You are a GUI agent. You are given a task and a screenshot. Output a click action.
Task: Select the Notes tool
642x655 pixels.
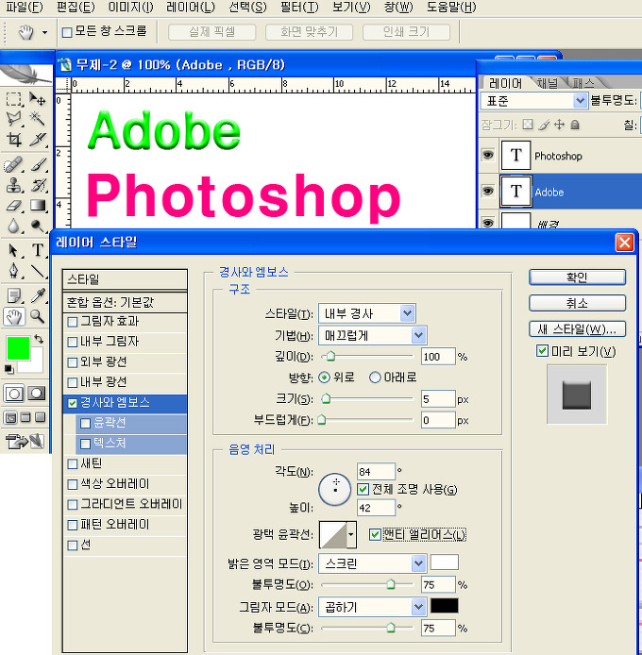pos(14,295)
